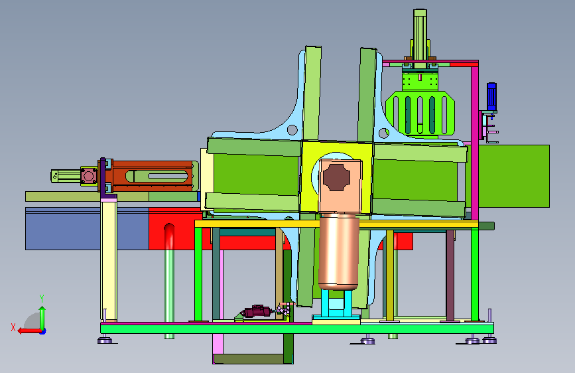Screen dimensions: 575x373
Task: Select the magenta vertical post on the right
Action: click(x=474, y=143)
